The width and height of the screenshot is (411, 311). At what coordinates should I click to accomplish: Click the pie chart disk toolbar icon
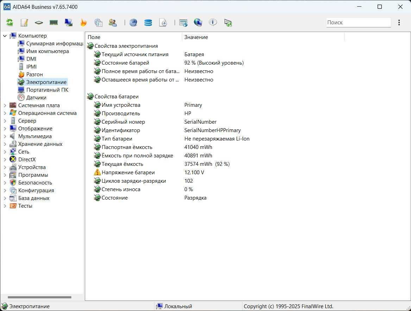[133, 22]
